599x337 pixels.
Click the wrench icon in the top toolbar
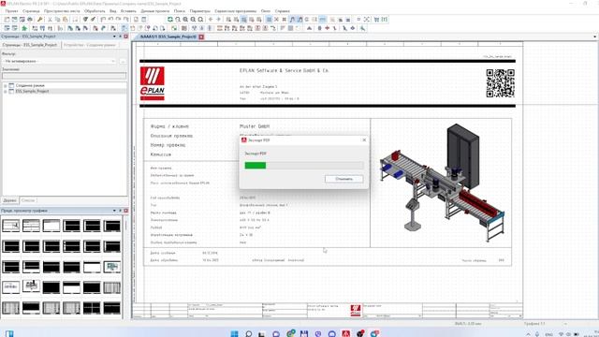[39, 20]
